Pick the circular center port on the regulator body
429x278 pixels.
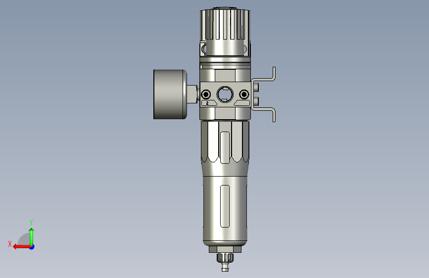point(225,94)
